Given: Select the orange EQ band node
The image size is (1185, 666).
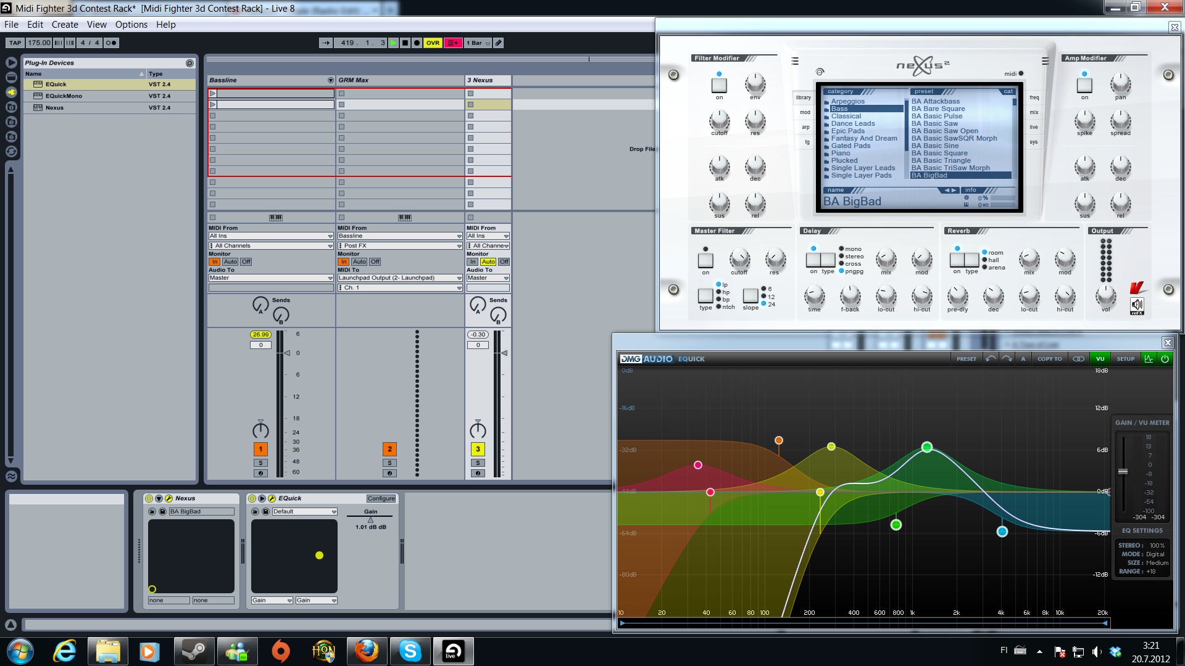Looking at the screenshot, I should pos(779,440).
